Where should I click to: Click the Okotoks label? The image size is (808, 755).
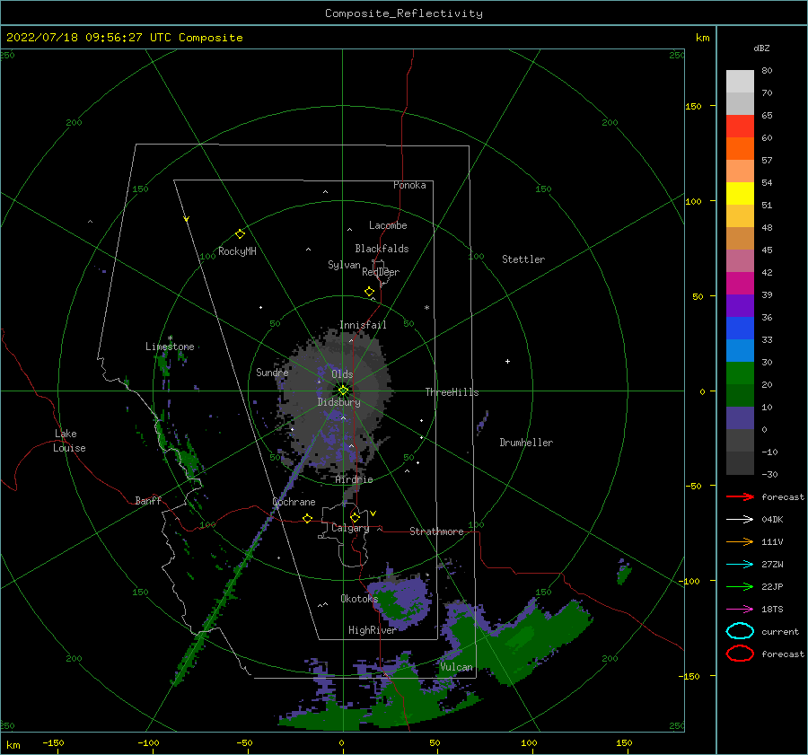[359, 599]
